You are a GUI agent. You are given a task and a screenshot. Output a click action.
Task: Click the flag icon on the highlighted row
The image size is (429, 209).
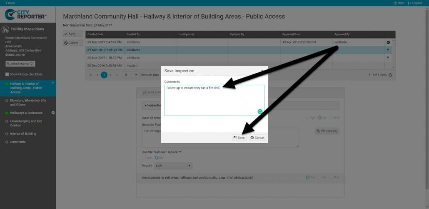[x=388, y=50]
